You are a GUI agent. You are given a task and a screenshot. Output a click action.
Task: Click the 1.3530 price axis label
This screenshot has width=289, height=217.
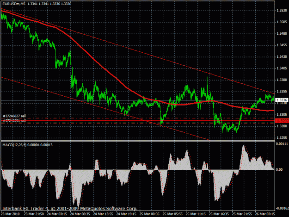282,11
